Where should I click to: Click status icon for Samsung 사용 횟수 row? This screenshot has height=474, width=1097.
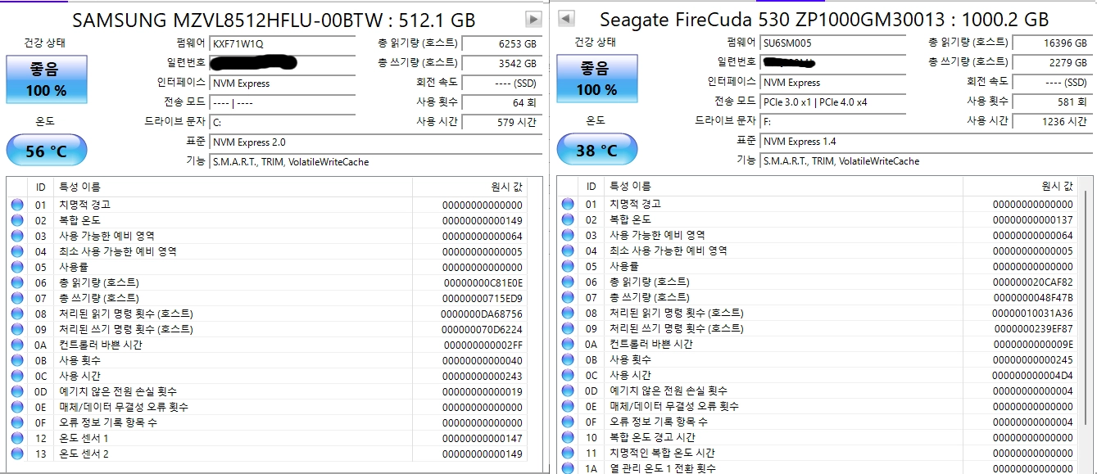(x=17, y=360)
